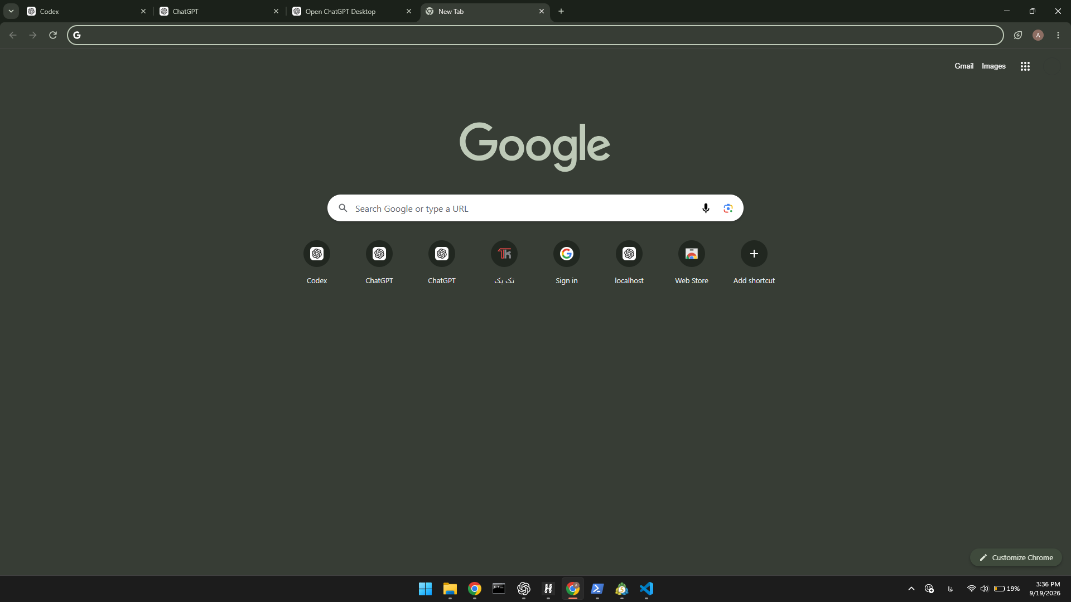This screenshot has width=1071, height=602.
Task: Click the Chrome taskbar icon with profile badge
Action: pyautogui.click(x=573, y=589)
